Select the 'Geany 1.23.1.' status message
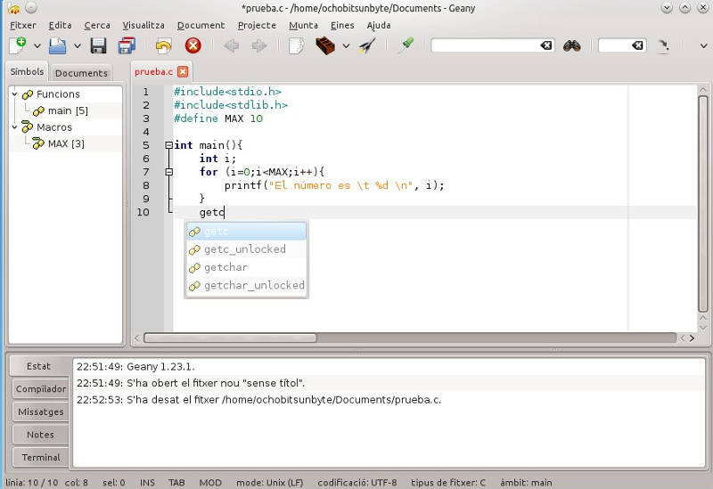The image size is (713, 489). [389, 367]
